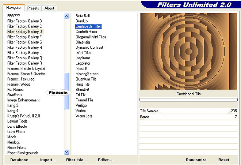
Task: Click the Database button
Action: tap(19, 160)
